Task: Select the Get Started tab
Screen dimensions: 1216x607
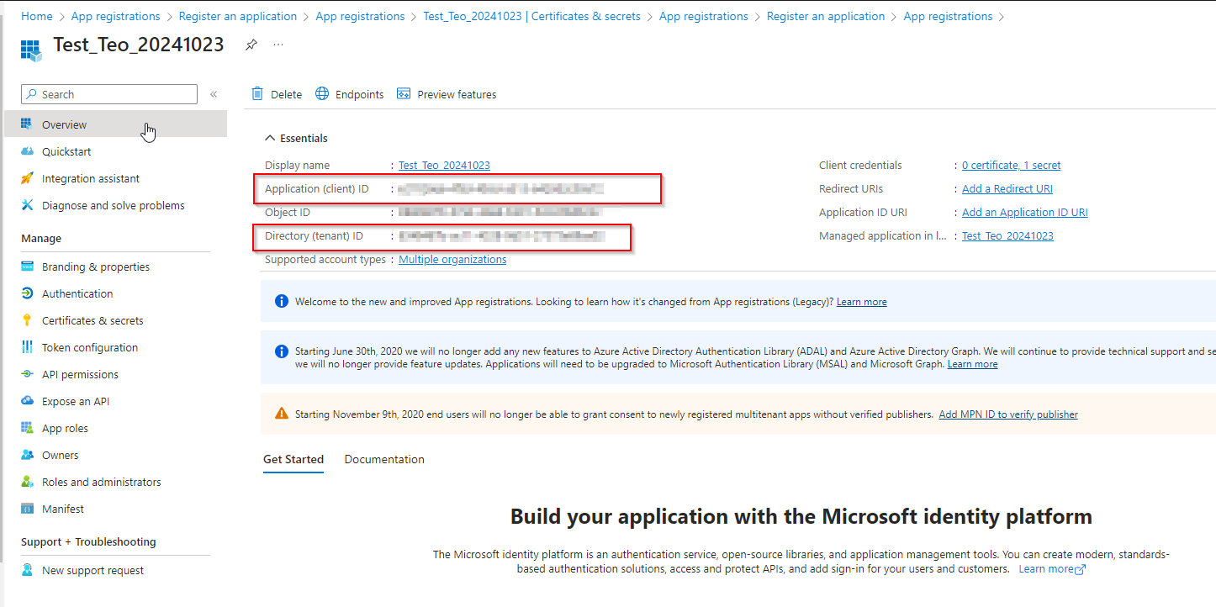Action: (x=293, y=459)
